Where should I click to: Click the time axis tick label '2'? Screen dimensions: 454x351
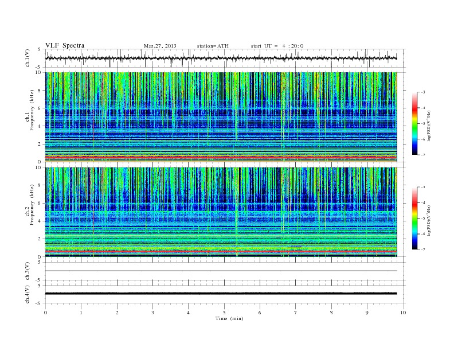(117, 313)
